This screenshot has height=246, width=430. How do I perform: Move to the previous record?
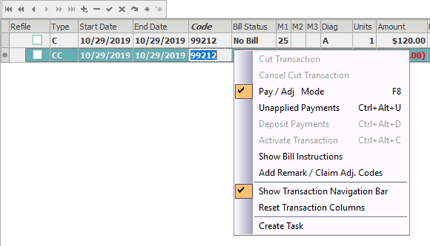pos(33,10)
